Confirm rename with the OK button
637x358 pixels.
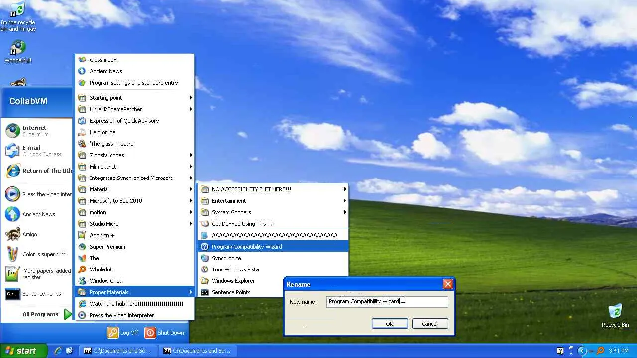390,324
